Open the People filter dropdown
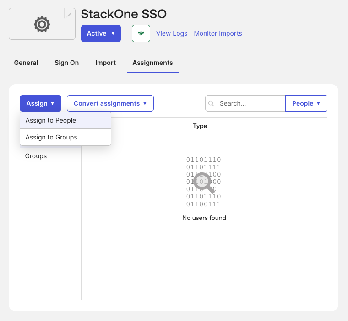 [x=306, y=103]
